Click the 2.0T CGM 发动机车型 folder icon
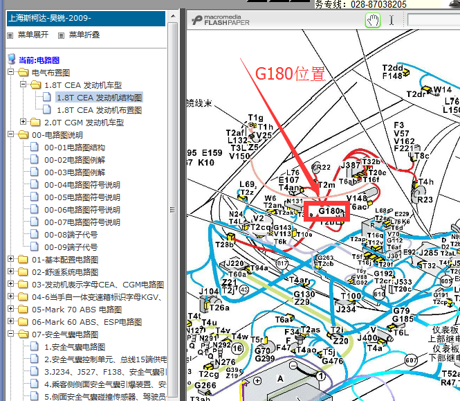Viewport: 460px width, 401px height. click(x=36, y=122)
